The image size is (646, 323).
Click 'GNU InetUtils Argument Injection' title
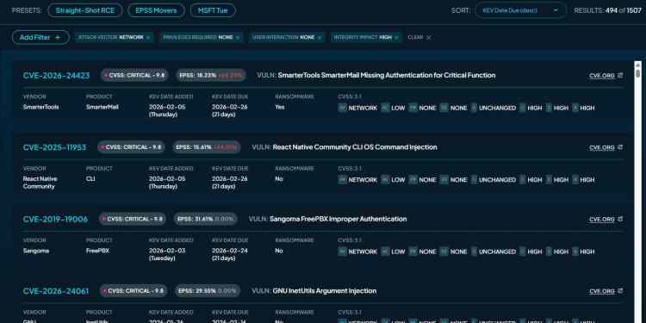(x=324, y=291)
